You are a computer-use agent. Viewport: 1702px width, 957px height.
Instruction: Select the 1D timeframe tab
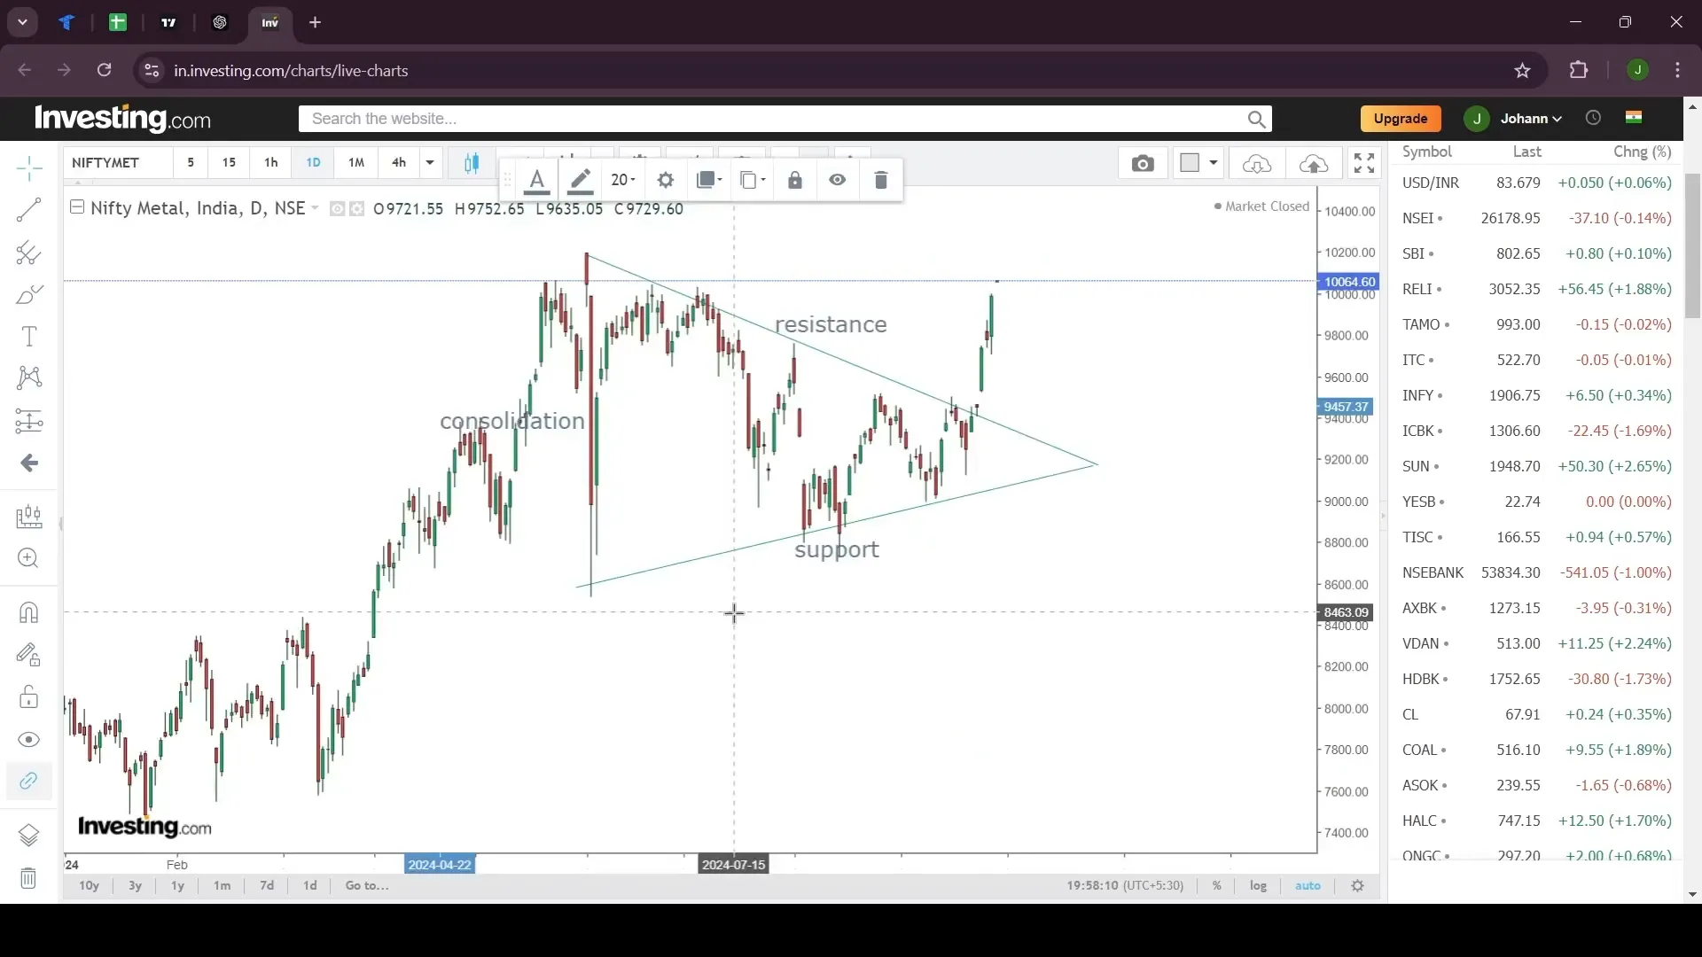312,162
